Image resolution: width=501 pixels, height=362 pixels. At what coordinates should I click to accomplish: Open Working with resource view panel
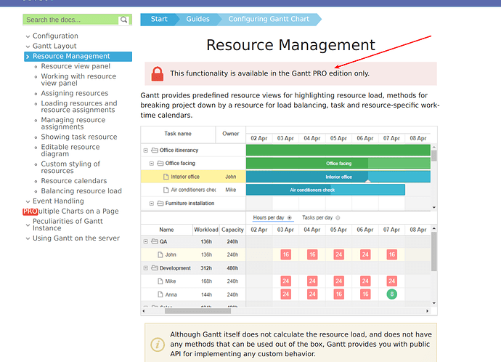click(x=78, y=80)
